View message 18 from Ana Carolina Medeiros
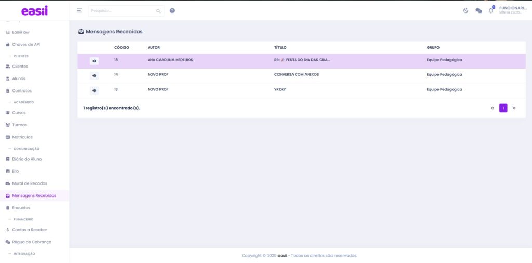 pos(94,61)
